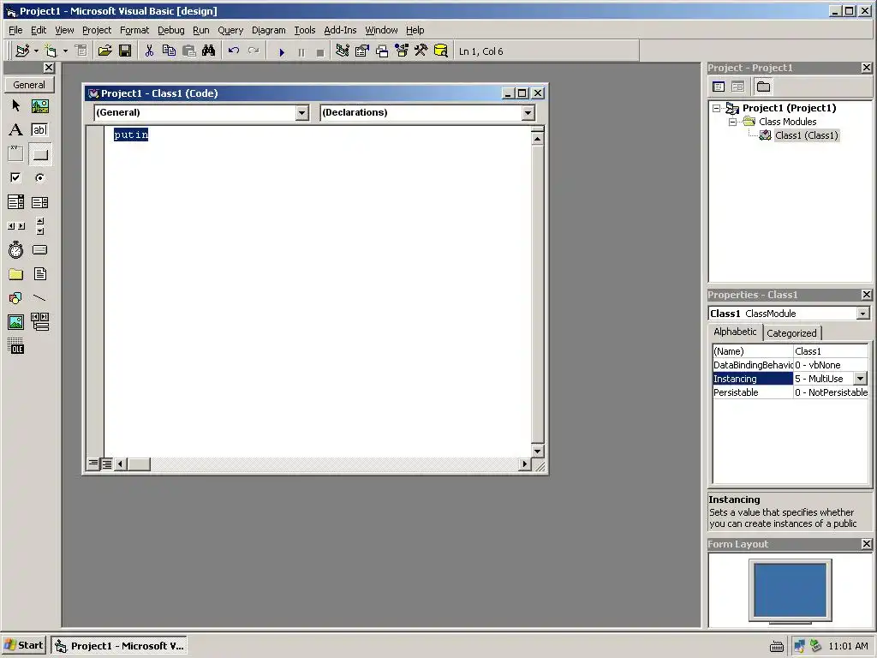Open Add Project dropdown arrow
877x658 pixels.
pos(36,51)
